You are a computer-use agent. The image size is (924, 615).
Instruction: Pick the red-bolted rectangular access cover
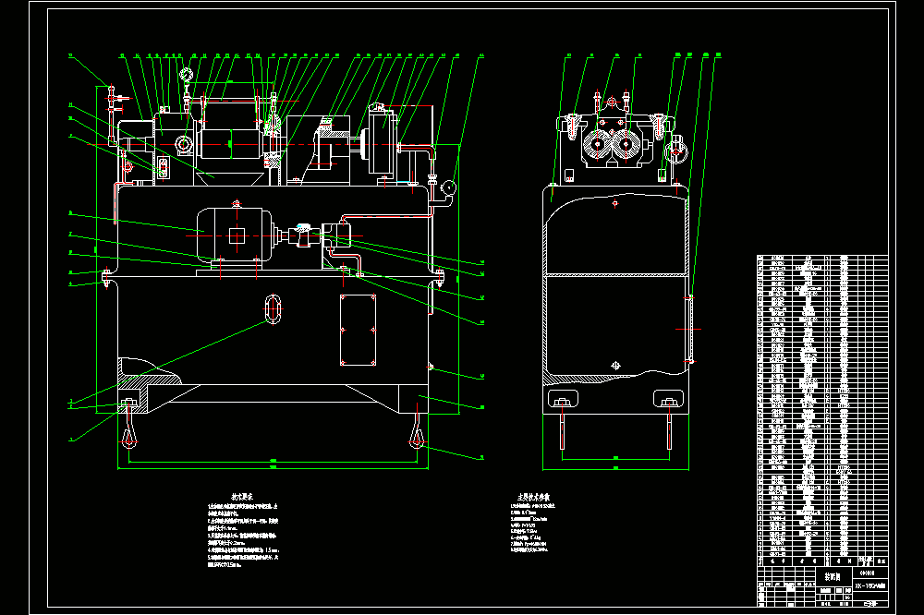pyautogui.click(x=359, y=331)
